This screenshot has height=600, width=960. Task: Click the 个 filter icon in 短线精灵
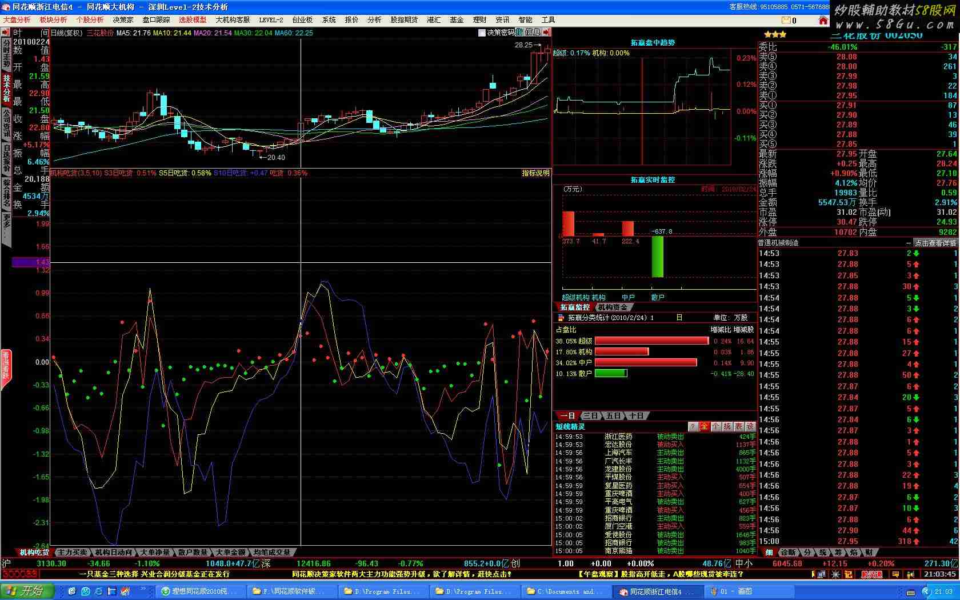pyautogui.click(x=716, y=426)
